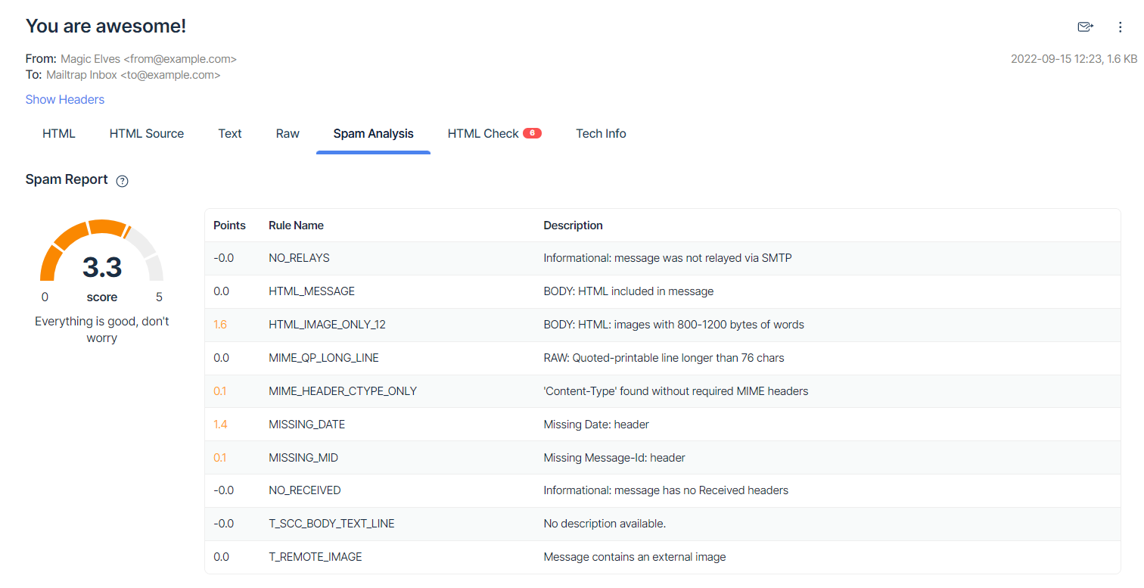Click the forward email envelope icon
Screen dimensions: 1144x588
click(1085, 27)
